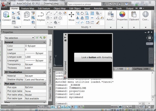This screenshot has width=156, height=111.
Task: Click the 'Look a button with formatting' button
Action: tap(93, 57)
